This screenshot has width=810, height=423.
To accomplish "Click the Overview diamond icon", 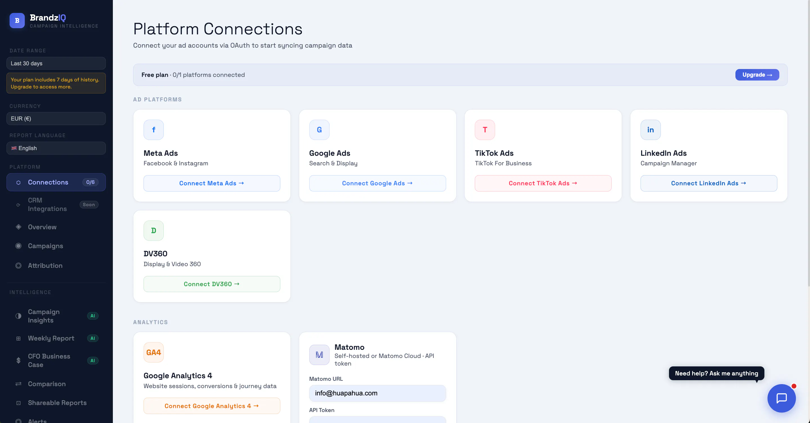I will tap(19, 227).
